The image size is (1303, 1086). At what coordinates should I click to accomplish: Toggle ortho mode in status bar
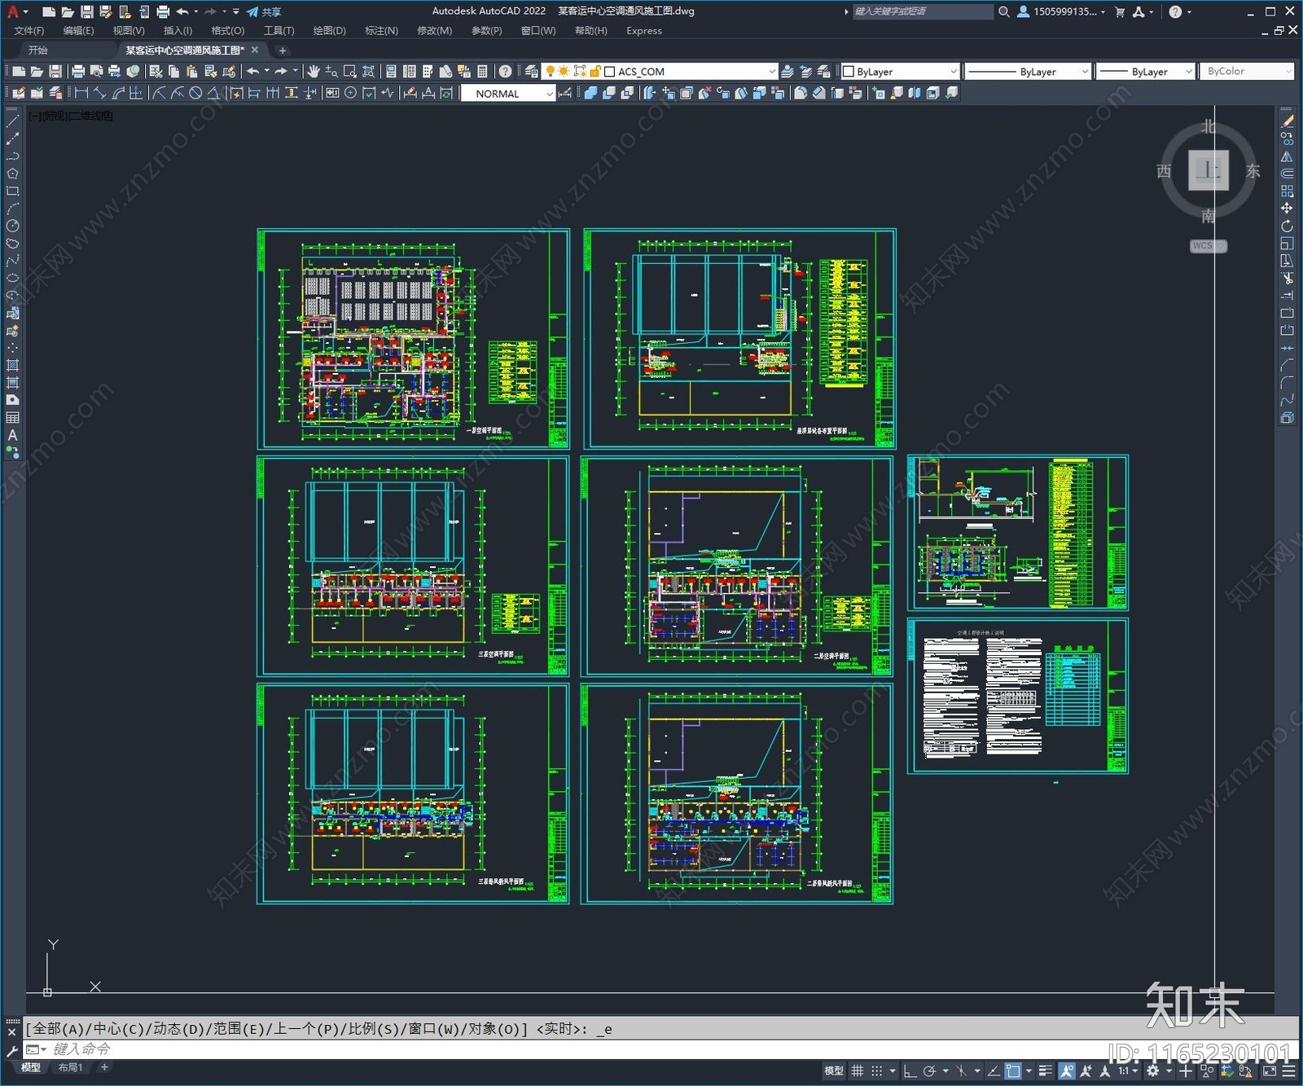click(x=910, y=1071)
